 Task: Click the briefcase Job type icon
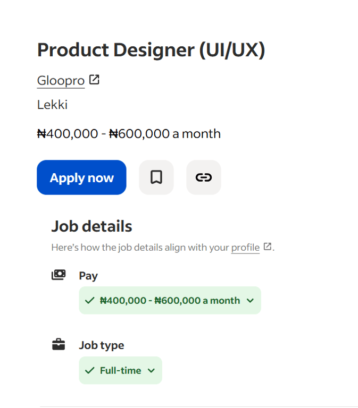[59, 345]
